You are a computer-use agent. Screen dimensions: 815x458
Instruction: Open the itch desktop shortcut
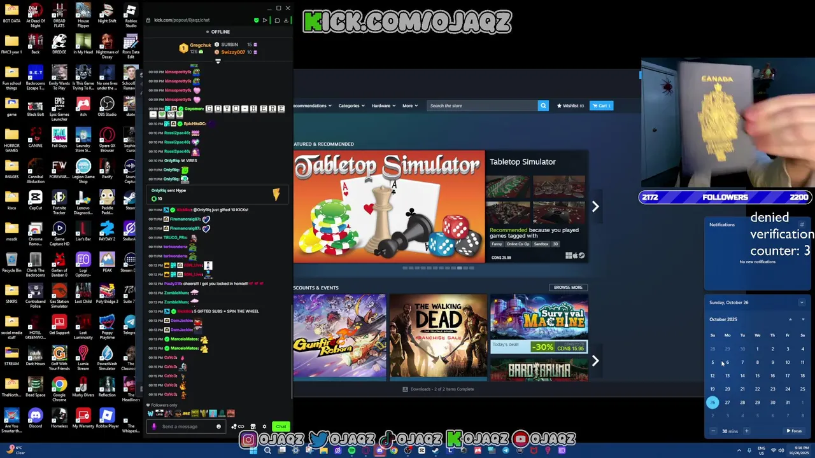click(x=83, y=107)
